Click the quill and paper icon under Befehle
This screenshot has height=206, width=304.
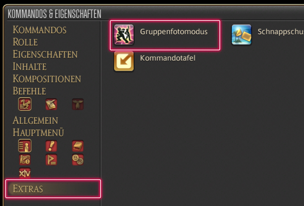coord(51,104)
